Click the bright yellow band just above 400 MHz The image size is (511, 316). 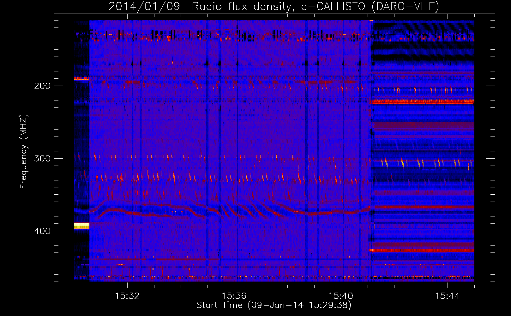[x=82, y=226]
